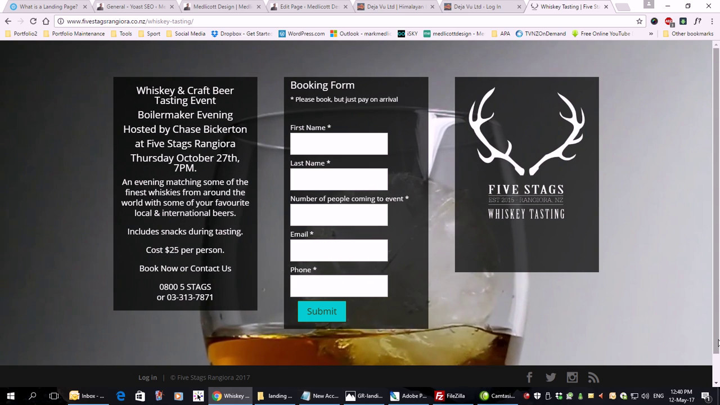Open the APA bookmarks folder
This screenshot has height=405, width=720.
[501, 34]
